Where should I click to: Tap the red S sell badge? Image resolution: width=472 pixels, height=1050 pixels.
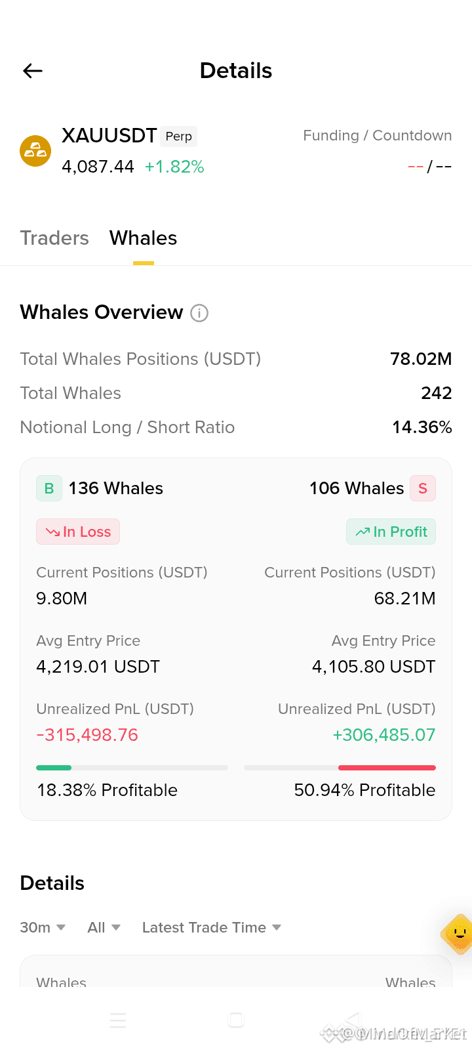[423, 488]
